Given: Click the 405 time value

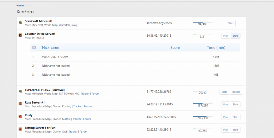Looking at the screenshot, I should (x=216, y=75).
